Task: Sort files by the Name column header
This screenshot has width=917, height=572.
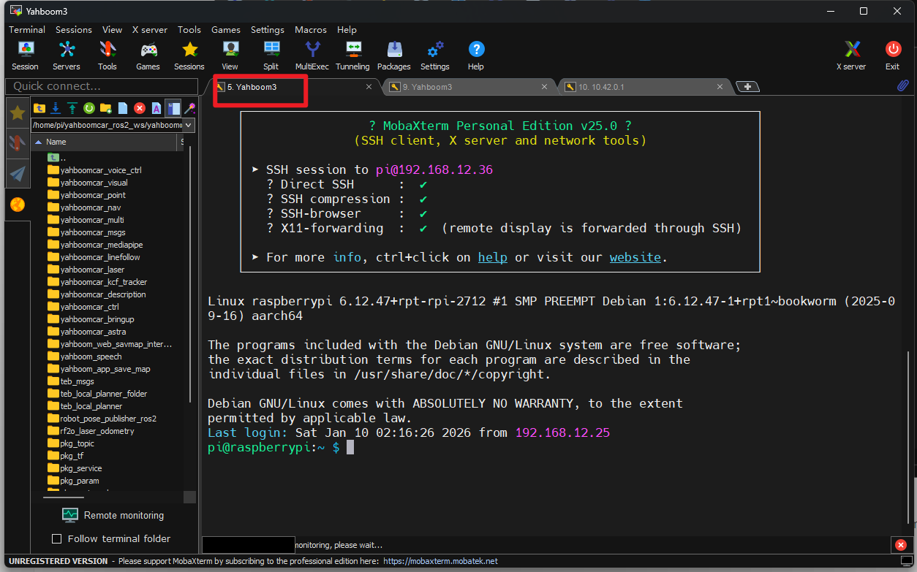Action: point(56,142)
